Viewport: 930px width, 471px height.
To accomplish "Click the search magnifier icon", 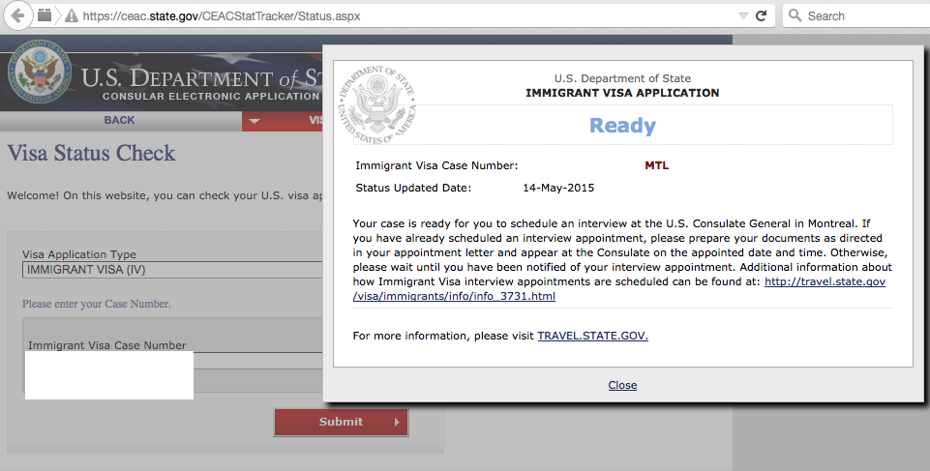I will point(795,15).
